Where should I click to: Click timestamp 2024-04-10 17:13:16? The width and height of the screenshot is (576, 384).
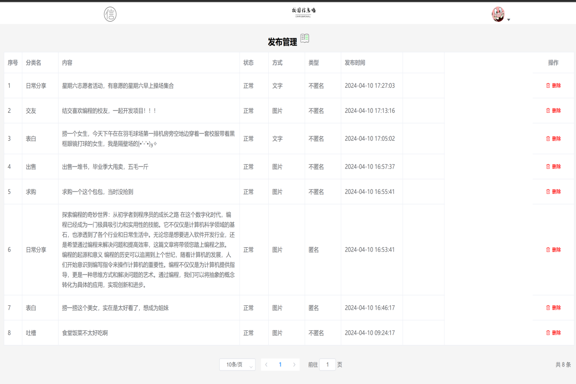tap(370, 111)
